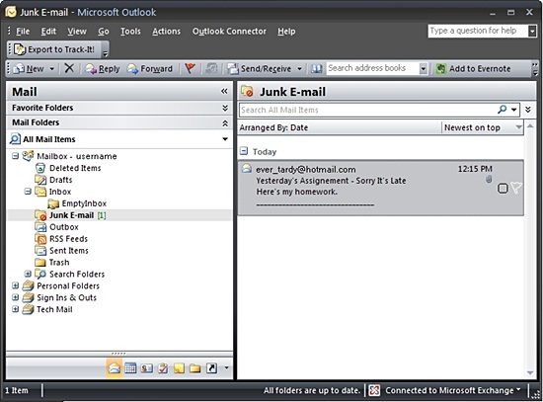This screenshot has width=543, height=402.
Task: Open the New item dropdown arrow
Action: pos(52,68)
